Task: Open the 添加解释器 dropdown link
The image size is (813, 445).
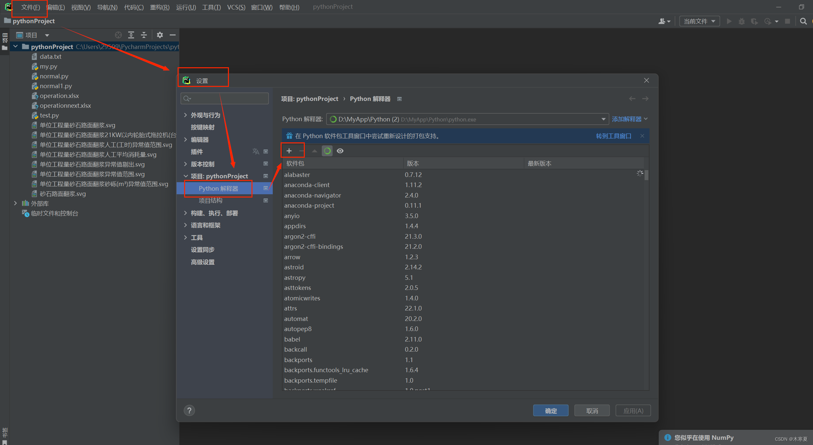Action: [x=630, y=119]
